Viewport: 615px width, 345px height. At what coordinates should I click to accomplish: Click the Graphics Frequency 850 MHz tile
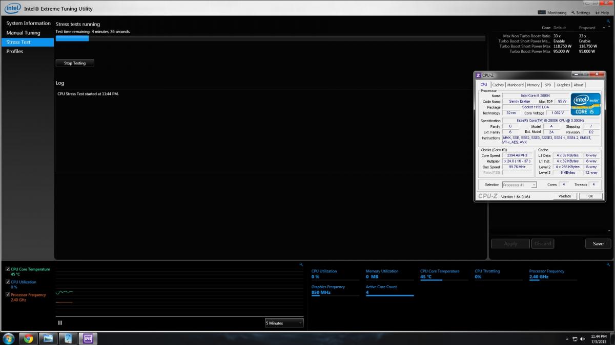[x=335, y=290]
